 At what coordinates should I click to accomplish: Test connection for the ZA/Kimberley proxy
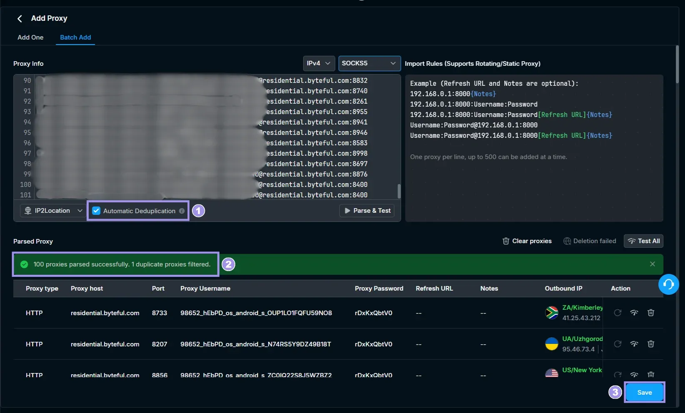click(x=634, y=313)
